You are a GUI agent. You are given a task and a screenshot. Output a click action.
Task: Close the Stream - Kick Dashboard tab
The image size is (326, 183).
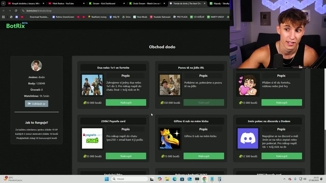pos(124,4)
